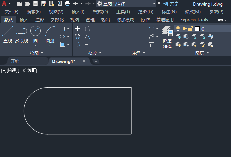Activate the Move tool icon

pyautogui.click(x=78, y=29)
